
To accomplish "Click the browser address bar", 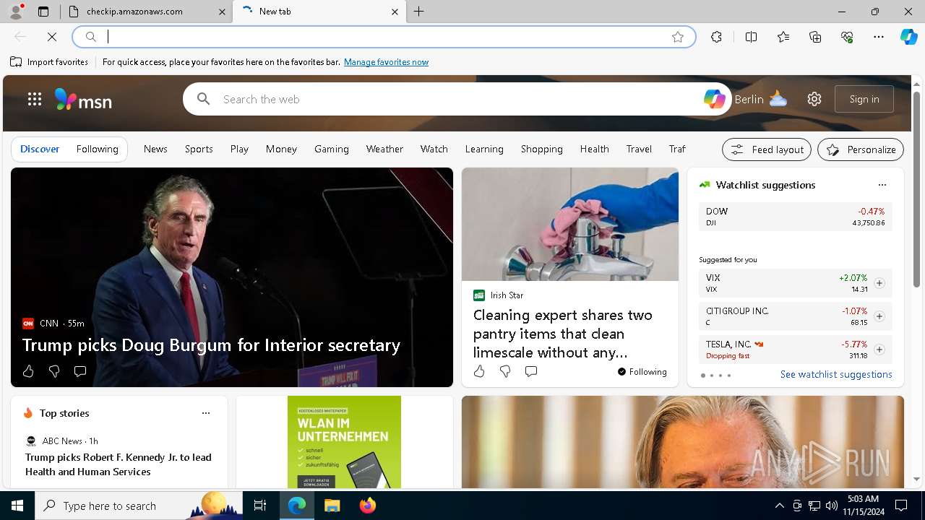I will point(383,37).
